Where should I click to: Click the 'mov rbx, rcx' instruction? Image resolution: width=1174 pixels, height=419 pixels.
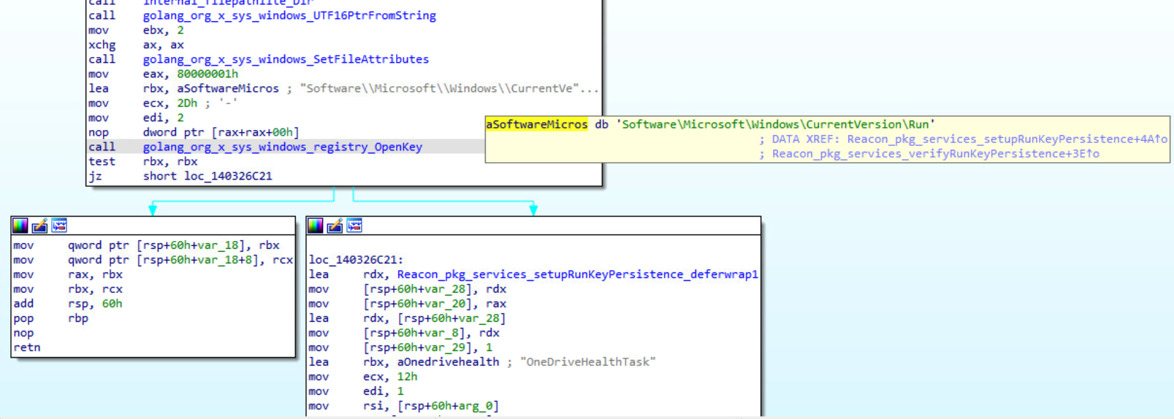68,289
